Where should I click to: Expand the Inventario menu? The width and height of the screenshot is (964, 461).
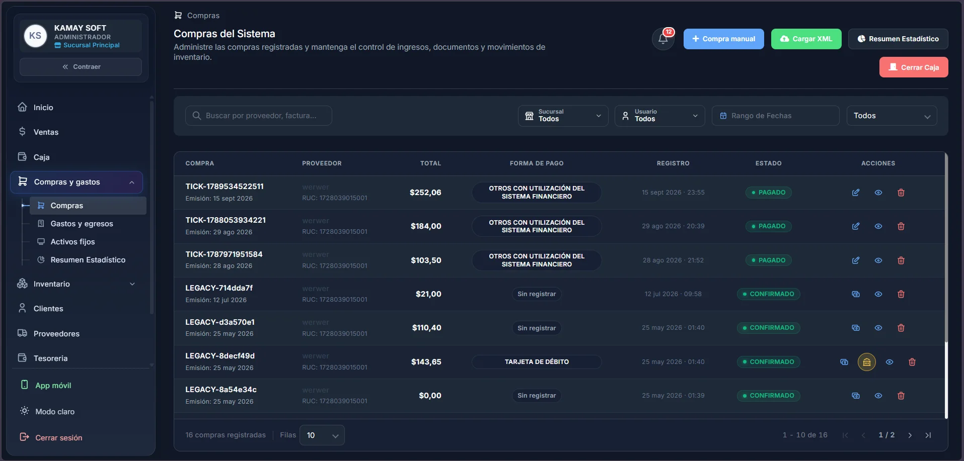point(77,284)
